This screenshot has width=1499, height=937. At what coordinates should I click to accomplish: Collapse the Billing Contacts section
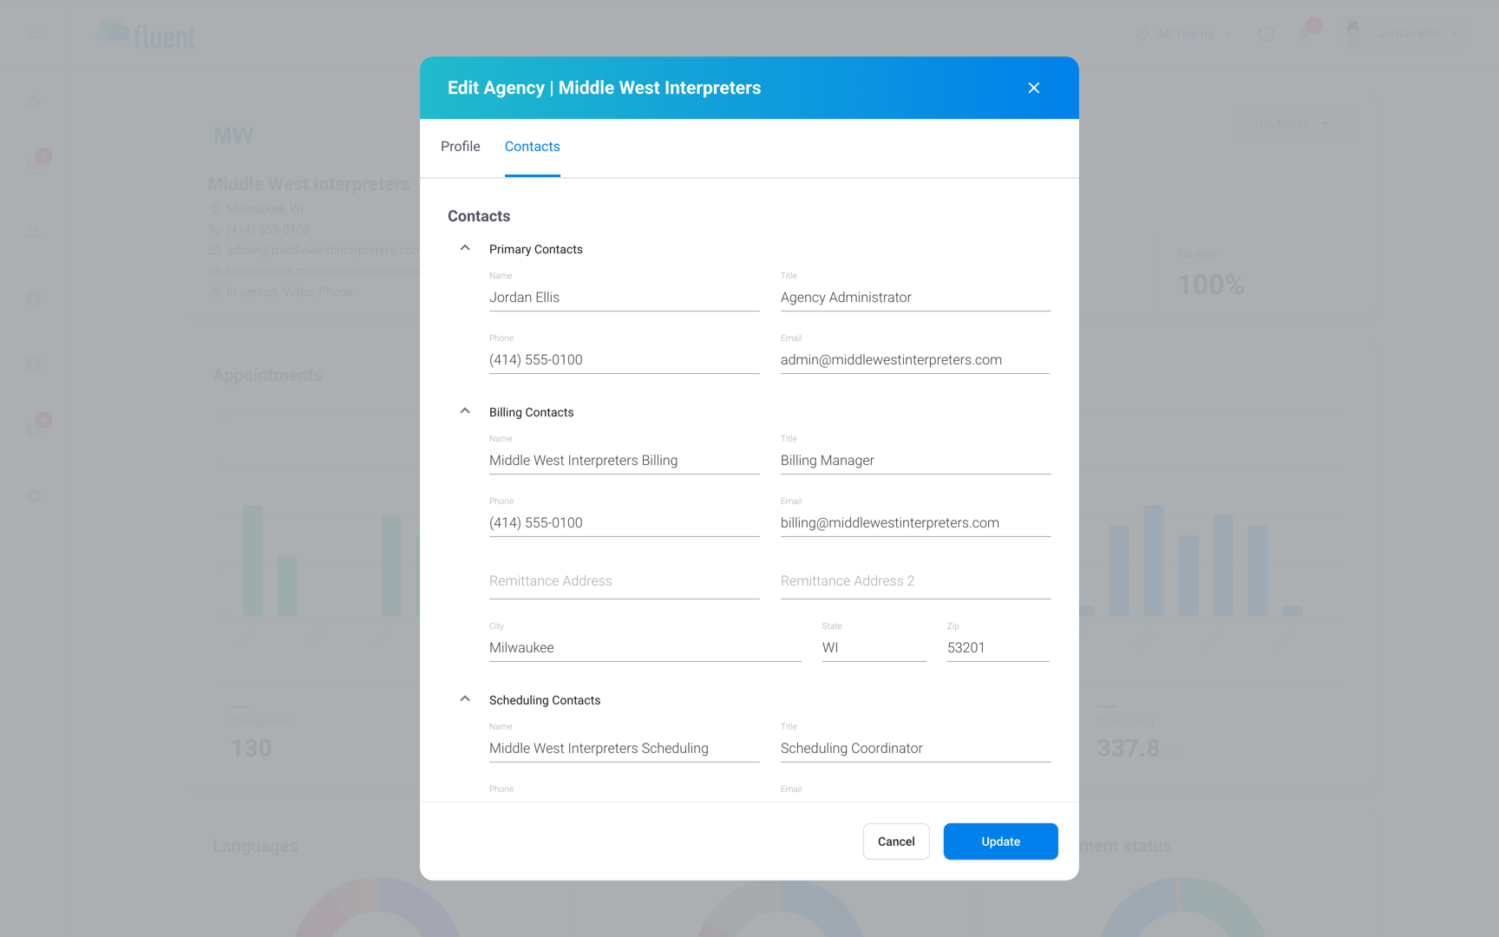[x=465, y=411]
